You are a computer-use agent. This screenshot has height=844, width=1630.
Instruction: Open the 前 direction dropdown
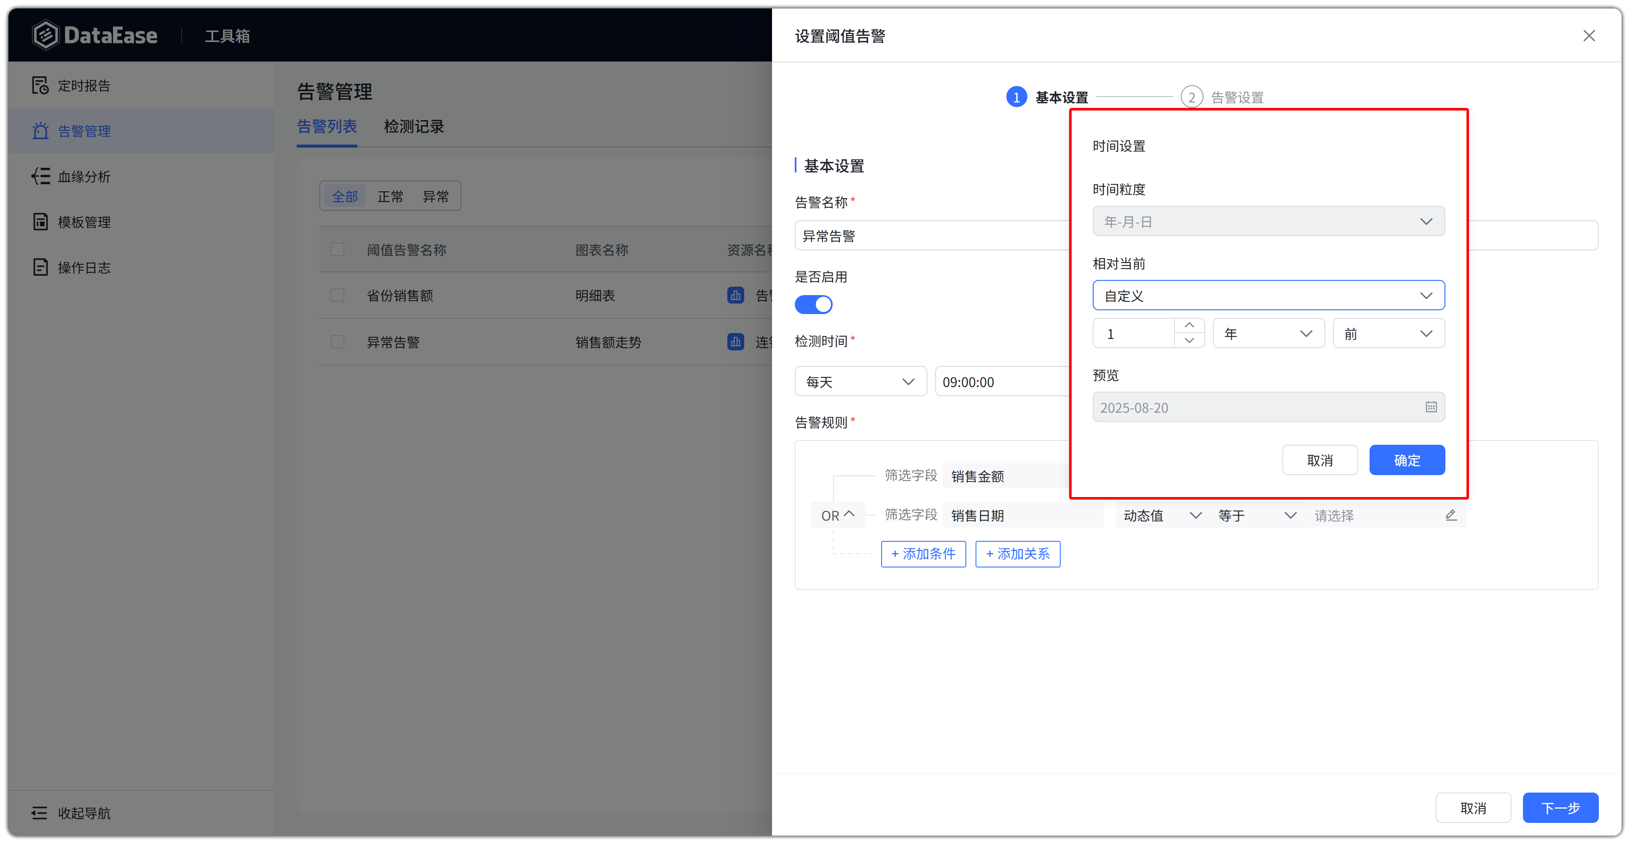pos(1388,333)
